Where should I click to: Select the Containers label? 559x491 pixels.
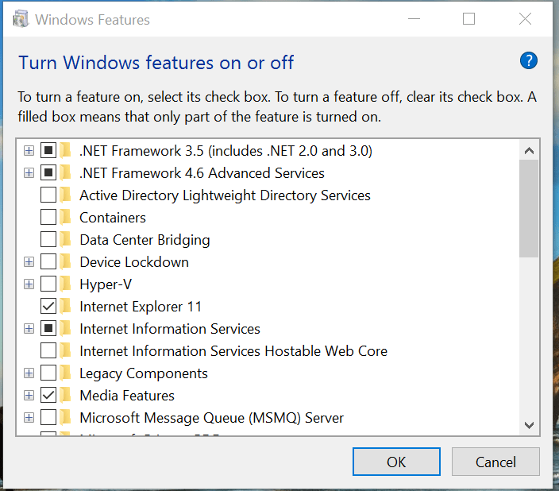[x=113, y=218]
